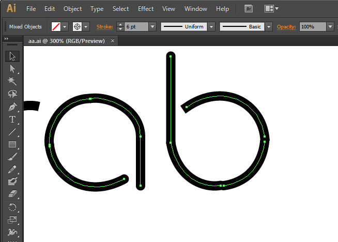Activate the Pencil tool

[x=12, y=169]
